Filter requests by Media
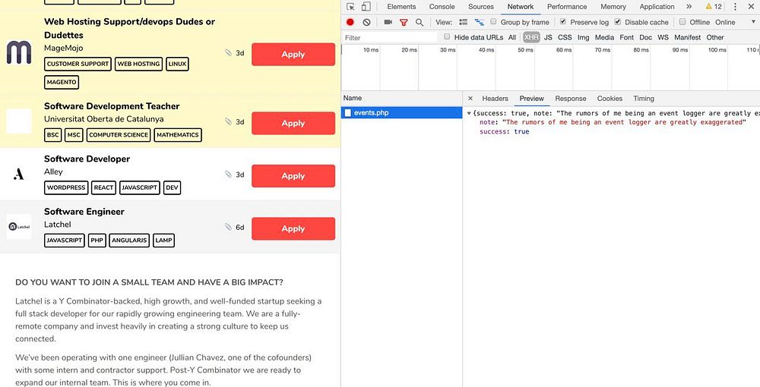This screenshot has height=387, width=760. (604, 37)
